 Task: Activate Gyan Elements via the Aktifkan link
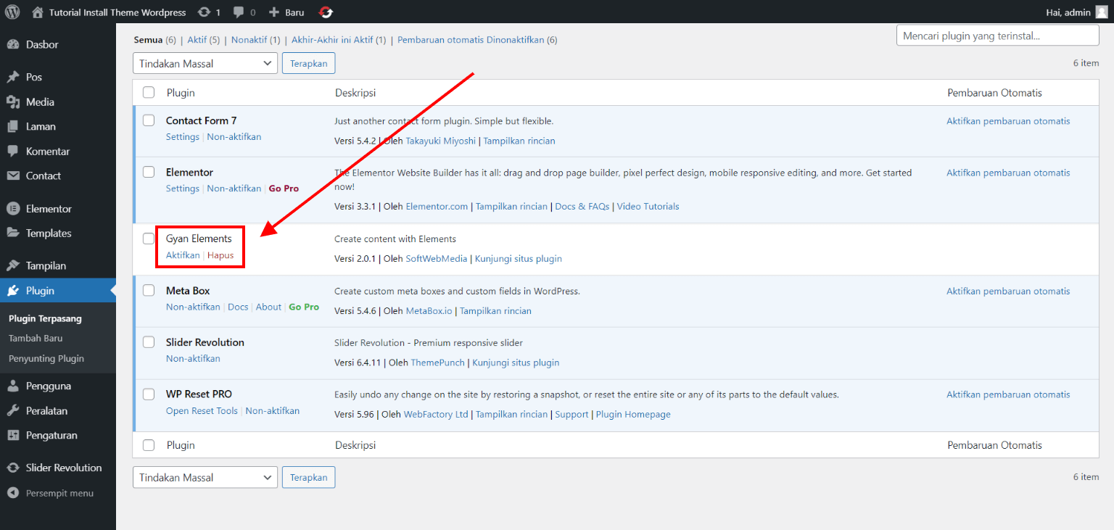click(182, 254)
